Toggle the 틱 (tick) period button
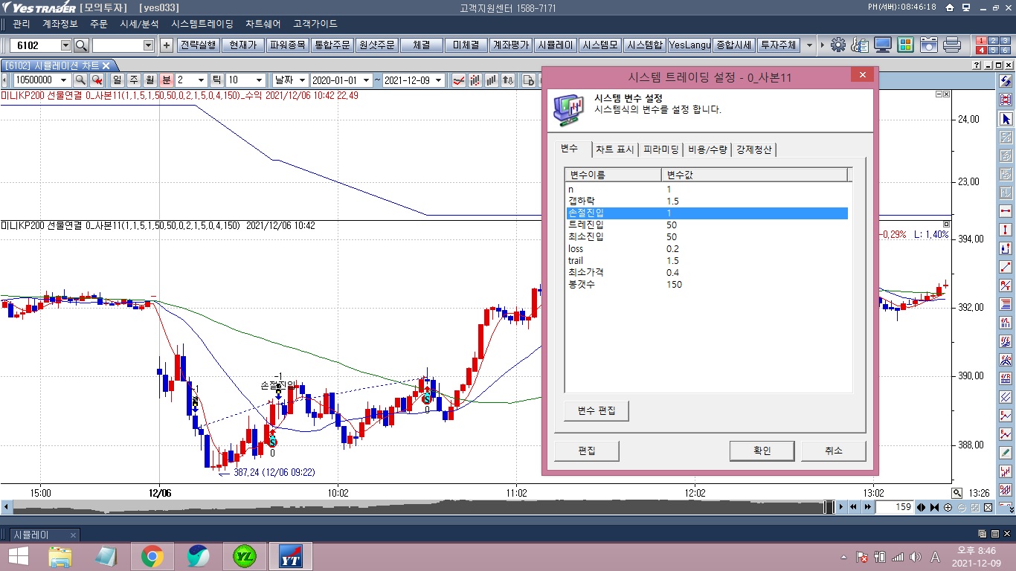The width and height of the screenshot is (1016, 571). click(x=217, y=80)
